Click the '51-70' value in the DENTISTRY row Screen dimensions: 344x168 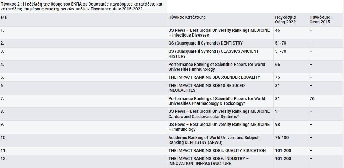pyautogui.click(x=281, y=43)
